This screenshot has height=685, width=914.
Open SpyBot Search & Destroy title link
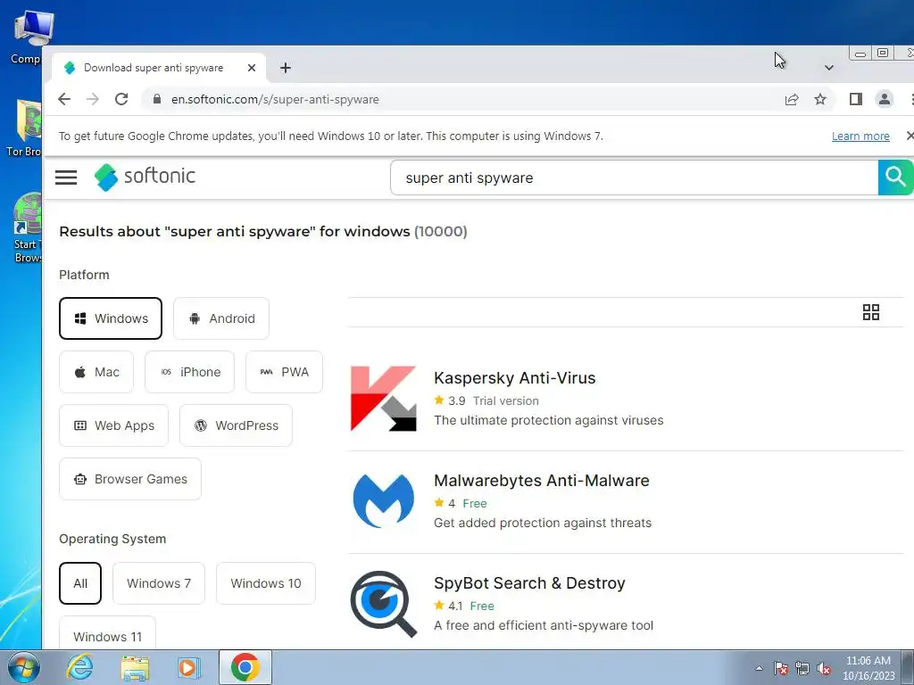(x=529, y=583)
